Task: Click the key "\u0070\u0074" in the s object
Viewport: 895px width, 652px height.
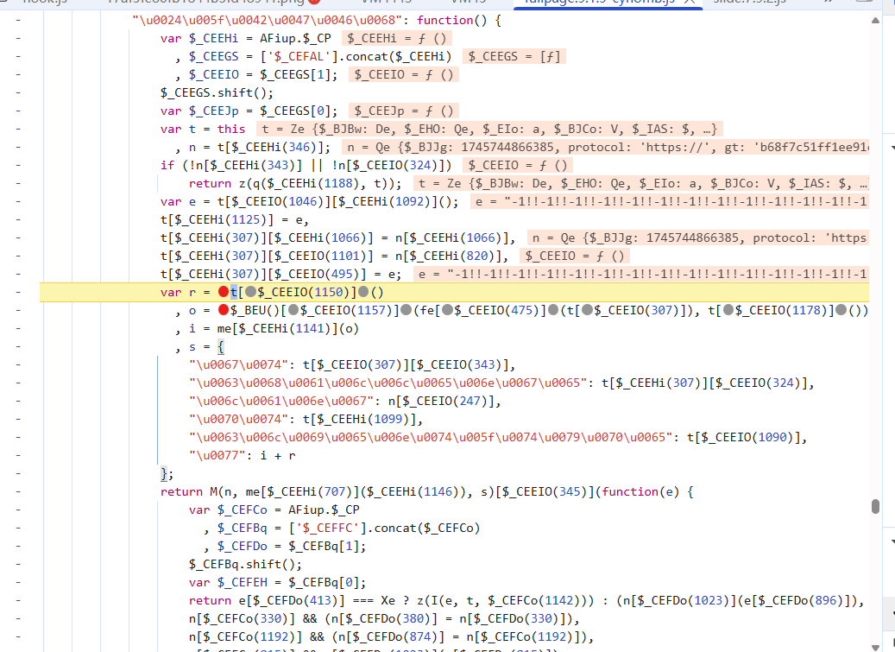Action: coord(238,419)
